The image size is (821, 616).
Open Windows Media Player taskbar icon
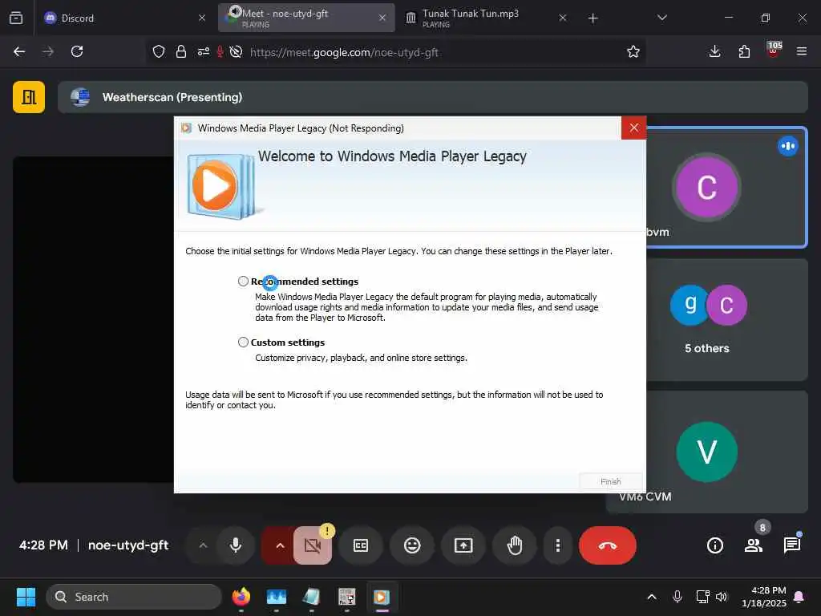pyautogui.click(x=382, y=597)
